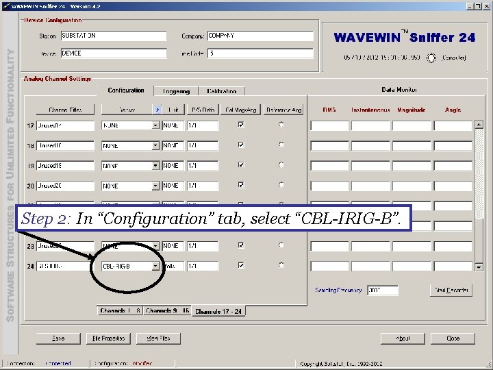
Task: Click the Modified configuration status text
Action: pyautogui.click(x=142, y=363)
